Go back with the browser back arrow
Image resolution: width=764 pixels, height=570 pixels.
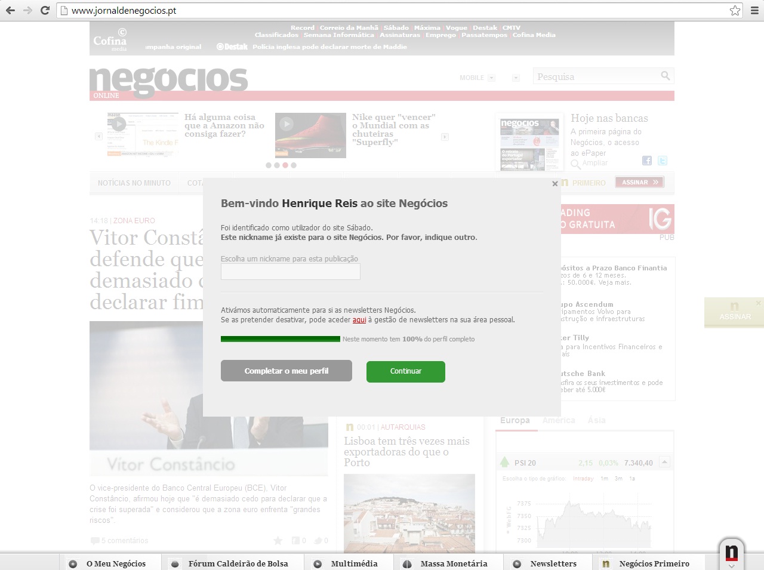pyautogui.click(x=10, y=10)
